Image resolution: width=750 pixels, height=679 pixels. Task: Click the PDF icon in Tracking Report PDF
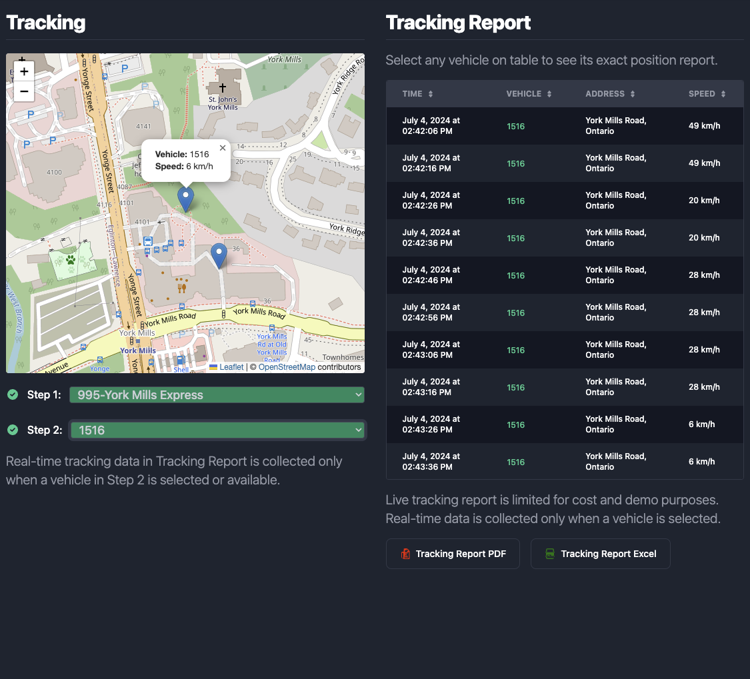(x=405, y=554)
